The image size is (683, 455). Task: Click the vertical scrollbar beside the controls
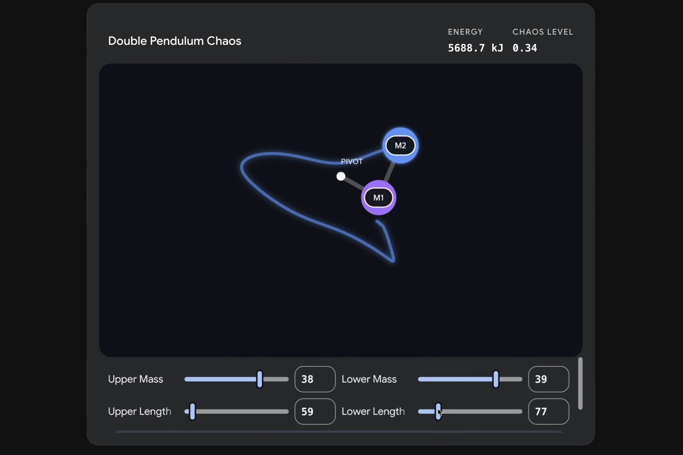(580, 383)
